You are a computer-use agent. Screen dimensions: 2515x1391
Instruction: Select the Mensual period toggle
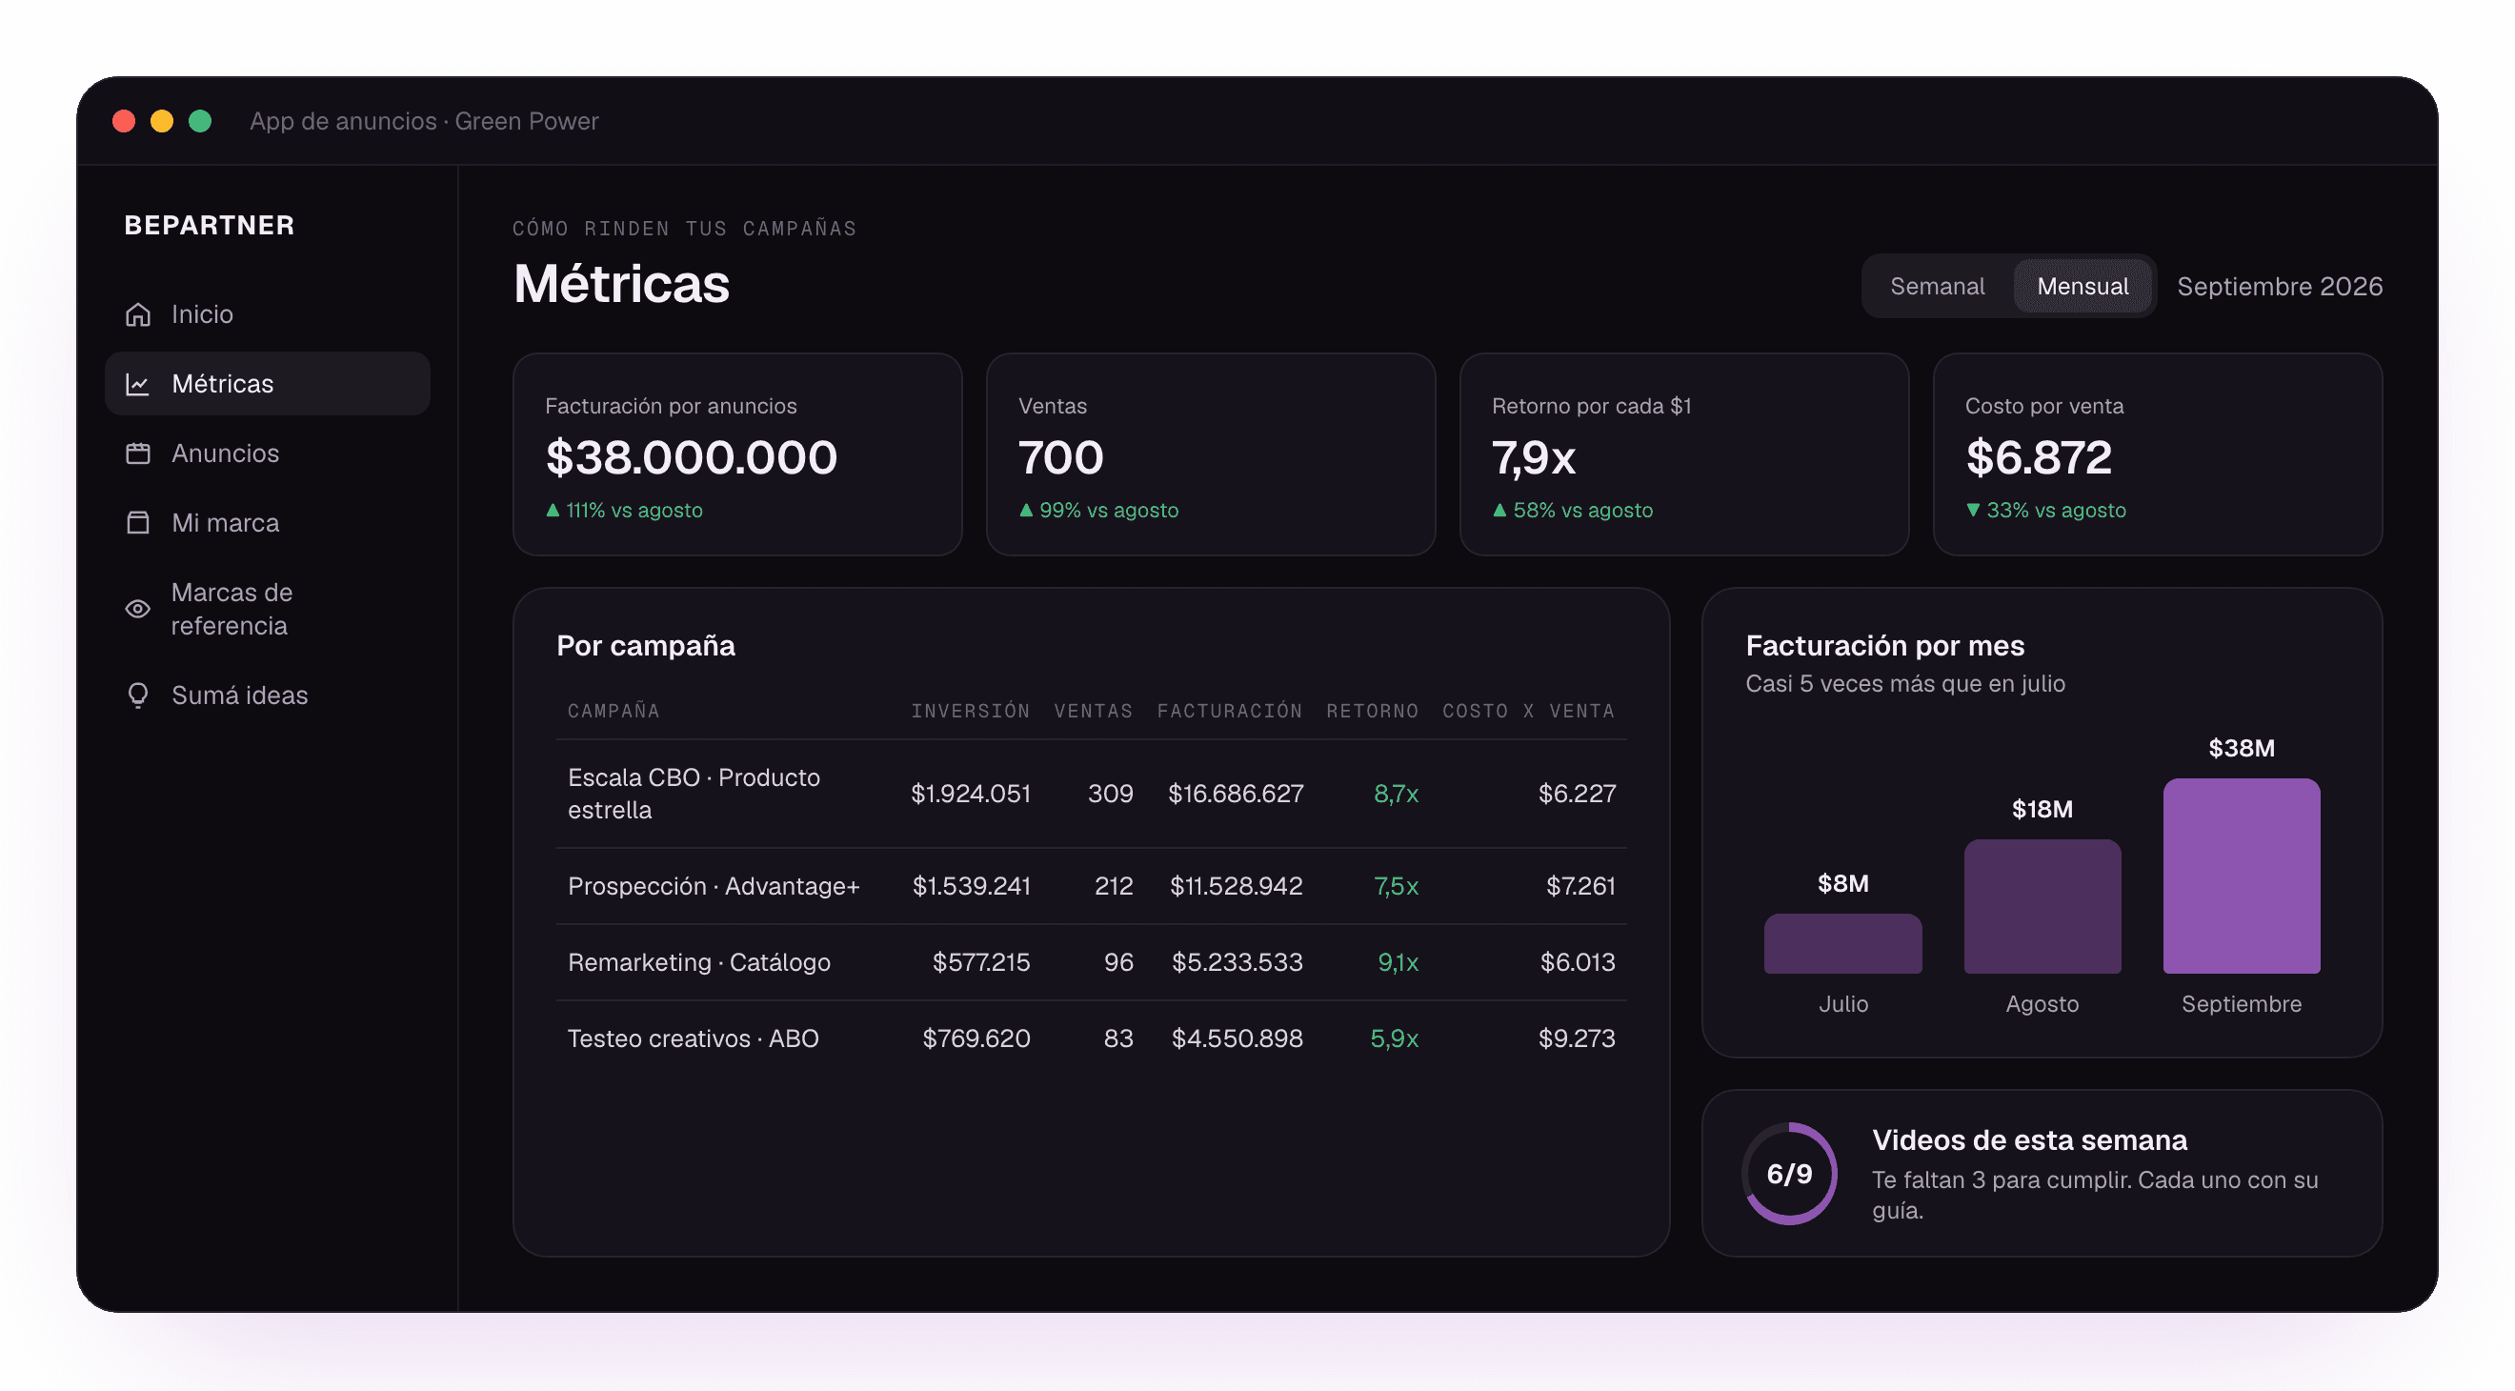coord(2082,286)
